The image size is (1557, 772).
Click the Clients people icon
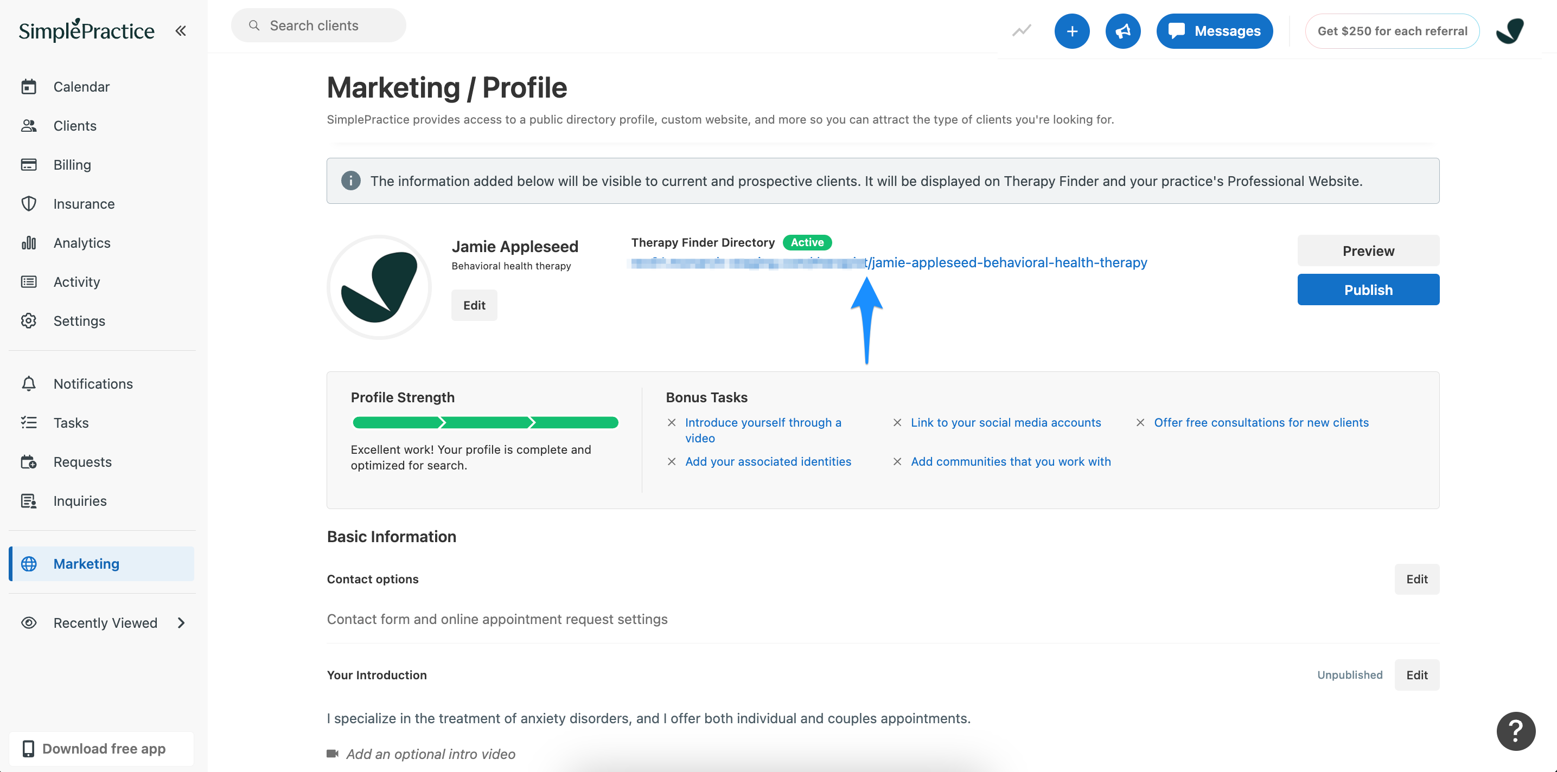[28, 126]
